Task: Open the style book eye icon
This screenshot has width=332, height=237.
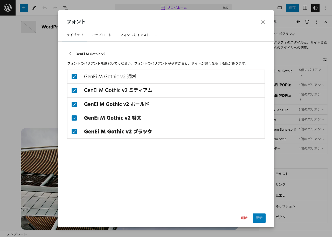Action: pyautogui.click(x=298, y=22)
